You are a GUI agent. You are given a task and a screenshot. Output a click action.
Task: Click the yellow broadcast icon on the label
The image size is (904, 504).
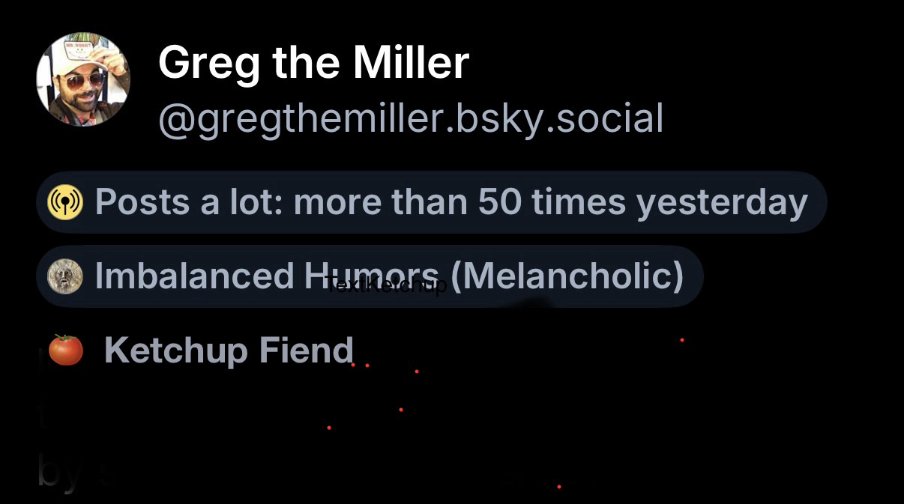(x=65, y=202)
